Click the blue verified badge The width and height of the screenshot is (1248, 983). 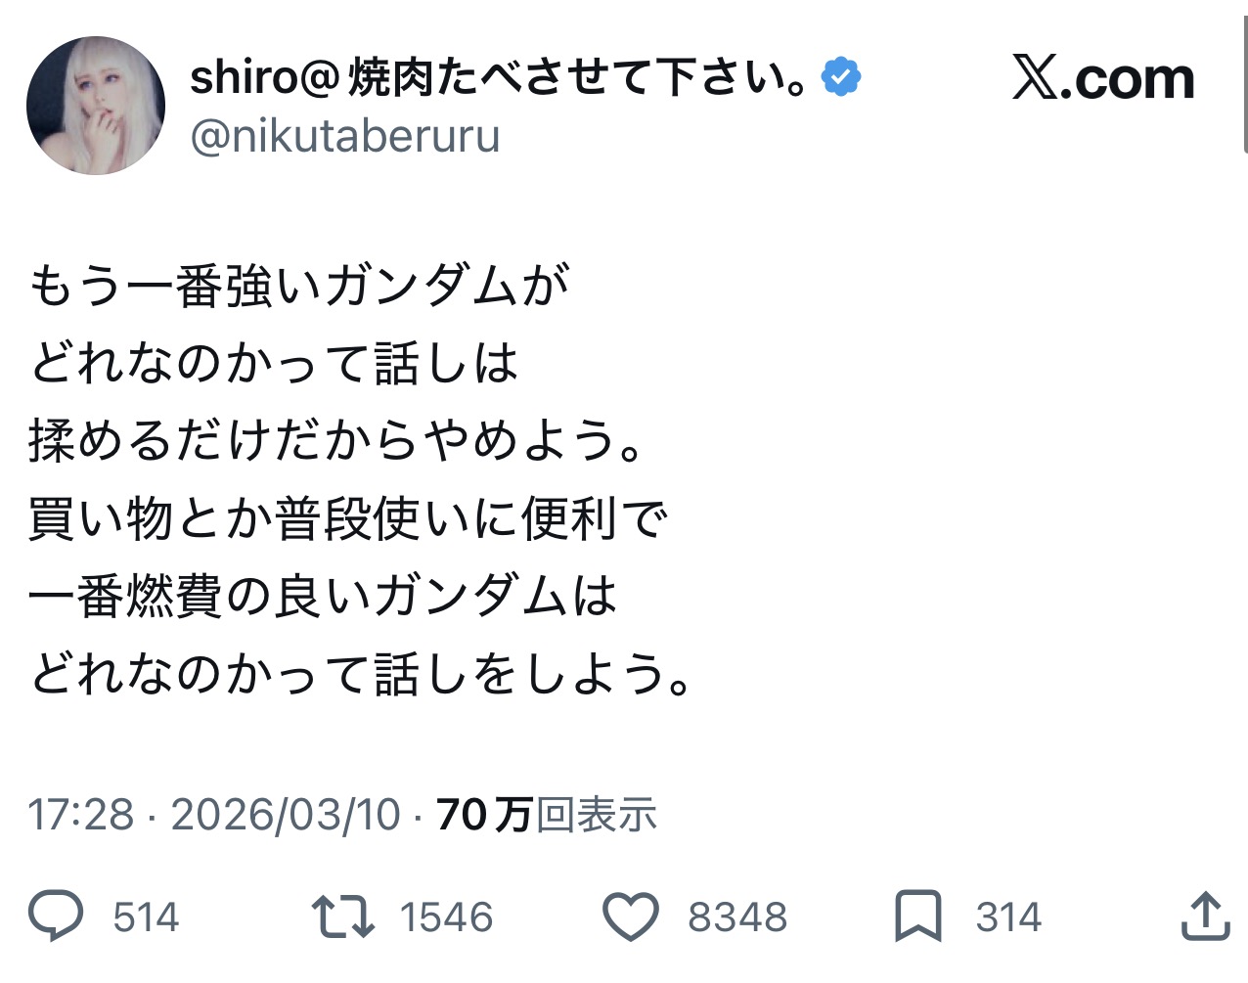pyautogui.click(x=841, y=77)
